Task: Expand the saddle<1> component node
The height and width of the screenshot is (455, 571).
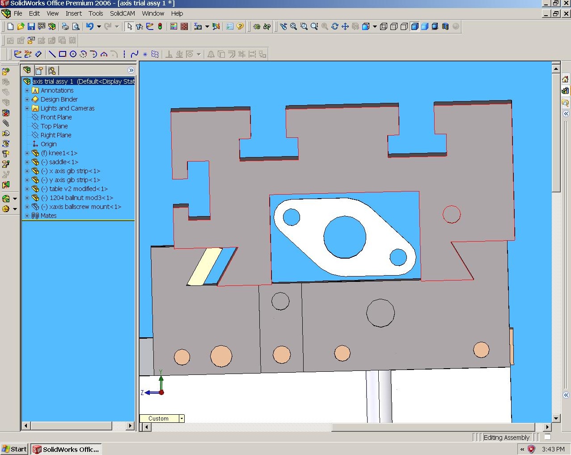Action: point(27,162)
